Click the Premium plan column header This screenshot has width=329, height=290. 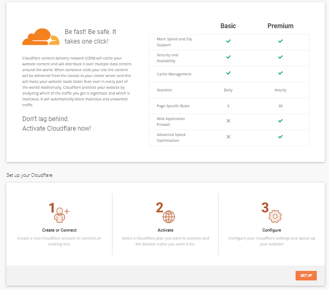point(280,26)
